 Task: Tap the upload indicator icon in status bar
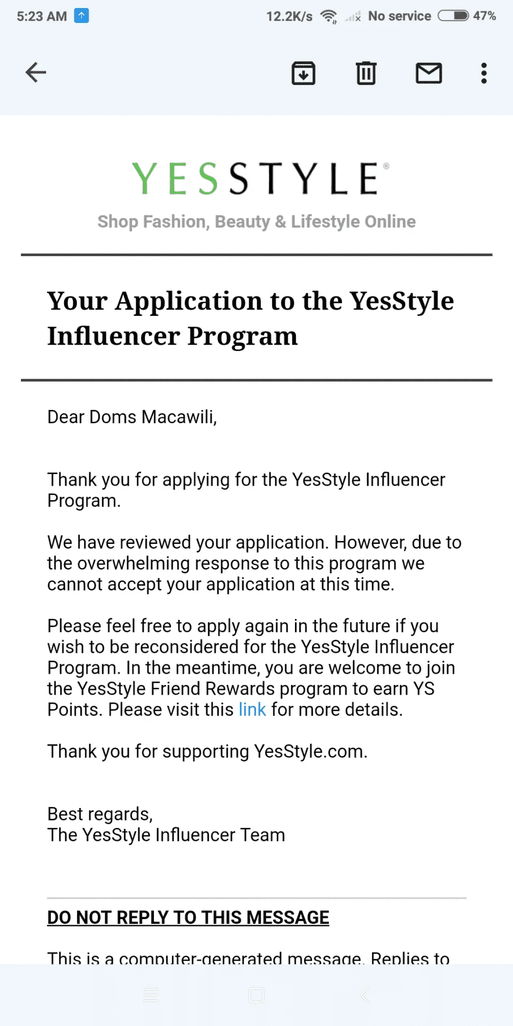[81, 16]
